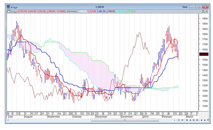Click the -17.0000 change value in header
213x130 pixels.
pyautogui.click(x=61, y=11)
